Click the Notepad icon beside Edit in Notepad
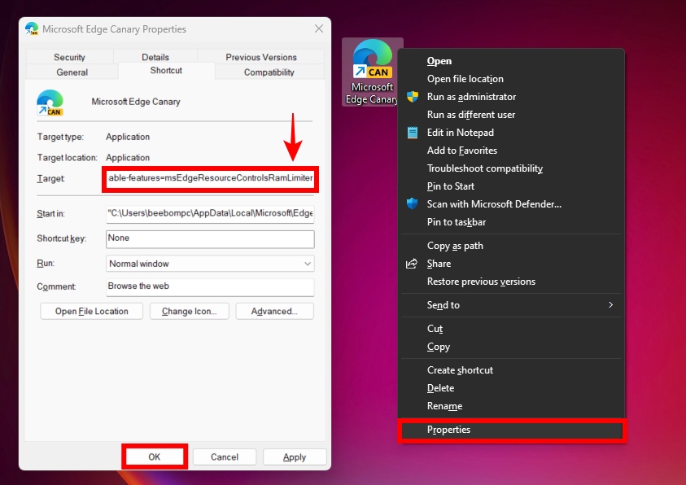Image resolution: width=686 pixels, height=485 pixels. [x=412, y=133]
